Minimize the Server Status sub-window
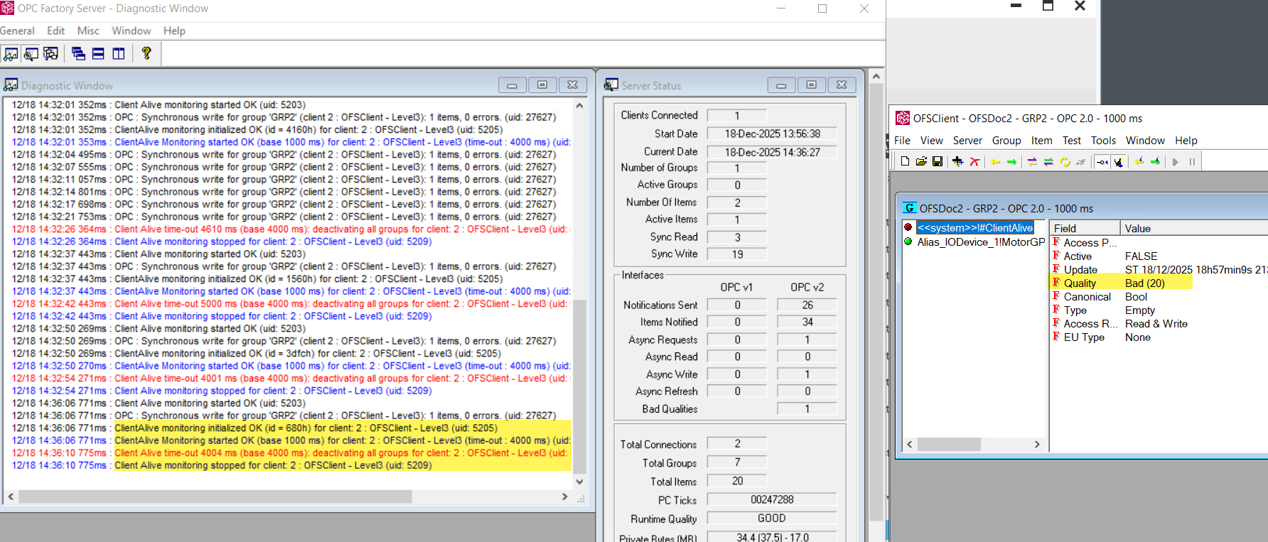Screen dimensions: 1268x542 [781, 85]
